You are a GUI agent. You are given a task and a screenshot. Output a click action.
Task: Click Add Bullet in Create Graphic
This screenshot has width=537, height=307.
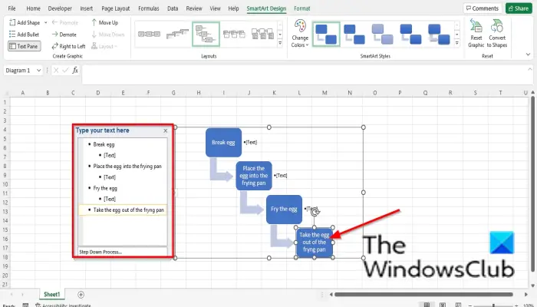24,35
